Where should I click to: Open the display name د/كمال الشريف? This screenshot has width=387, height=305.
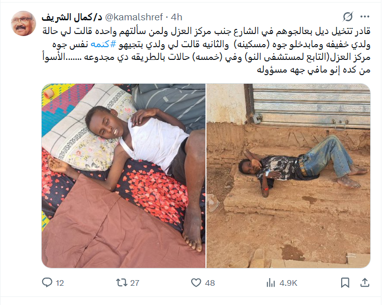click(72, 17)
